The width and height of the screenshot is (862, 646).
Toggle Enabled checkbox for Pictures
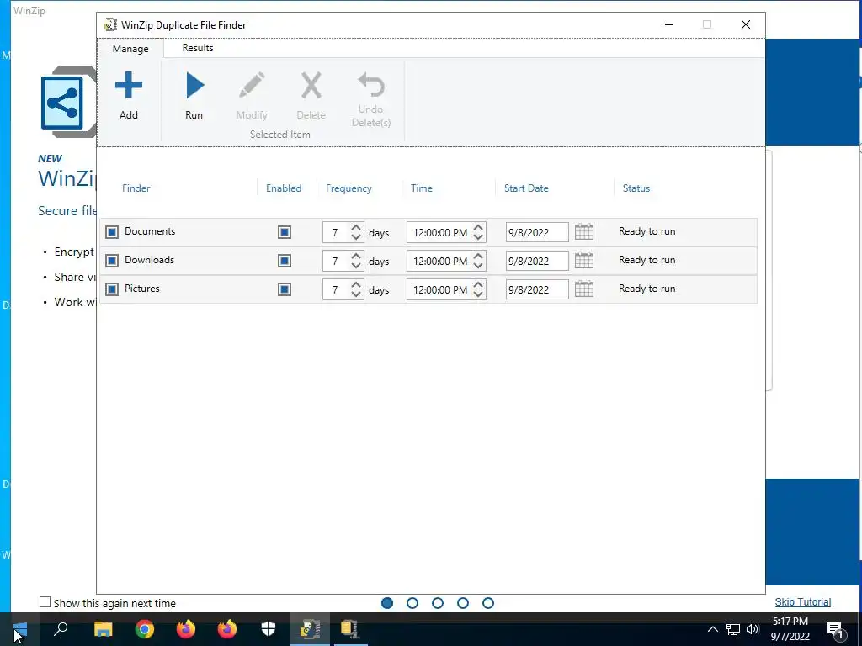tap(285, 289)
